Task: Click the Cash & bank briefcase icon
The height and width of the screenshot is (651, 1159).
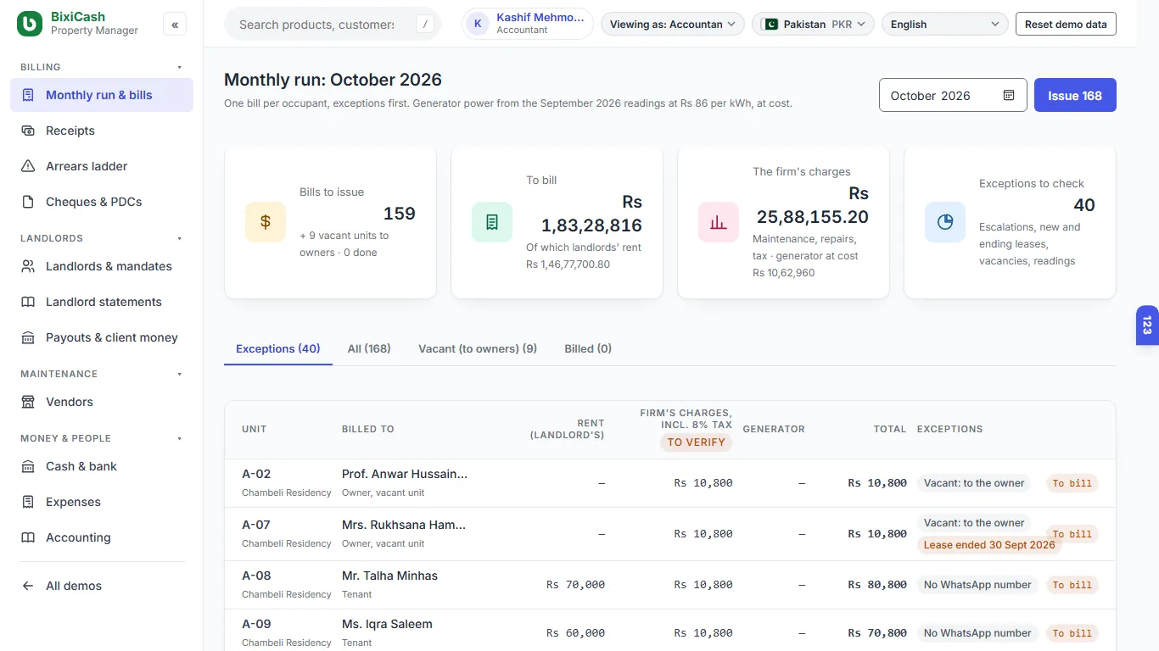Action: (28, 466)
